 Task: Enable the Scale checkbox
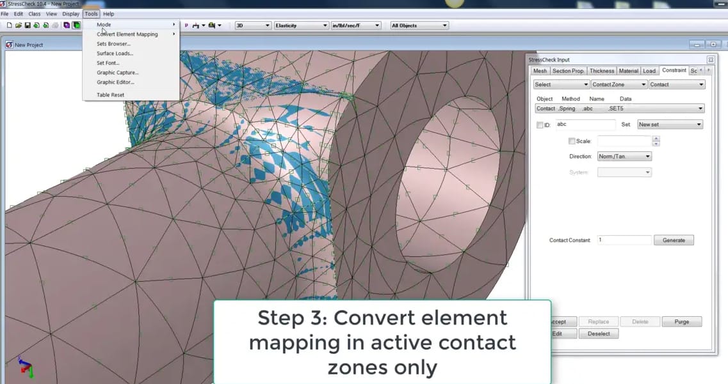coord(572,141)
